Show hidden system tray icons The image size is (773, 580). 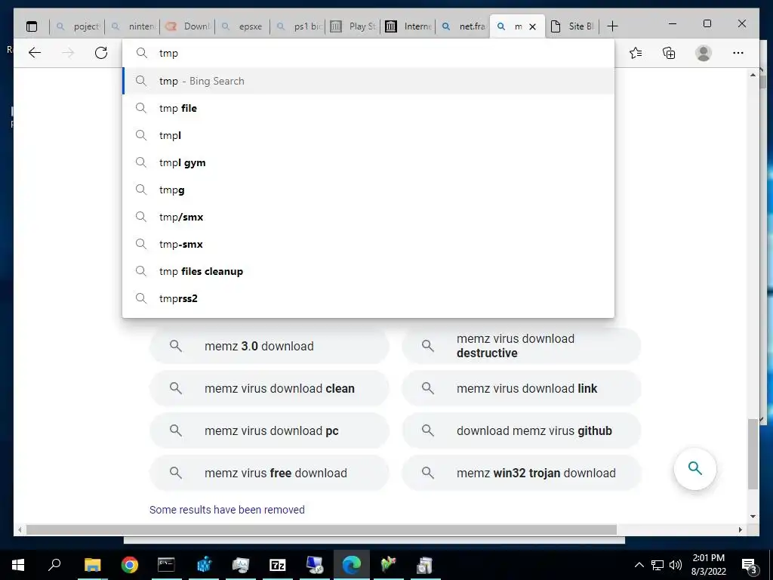[639, 565]
